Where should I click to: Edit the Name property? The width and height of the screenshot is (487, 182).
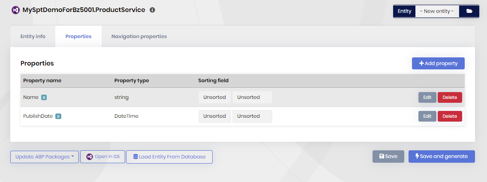tap(427, 97)
